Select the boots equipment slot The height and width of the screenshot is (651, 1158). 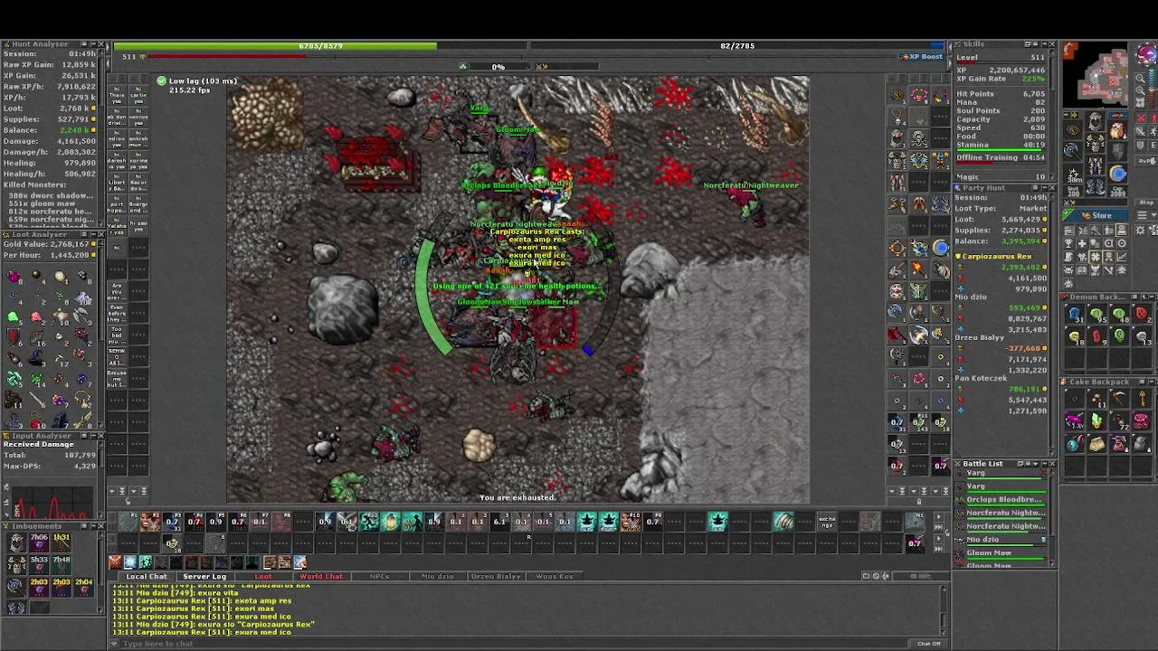coord(1096,185)
